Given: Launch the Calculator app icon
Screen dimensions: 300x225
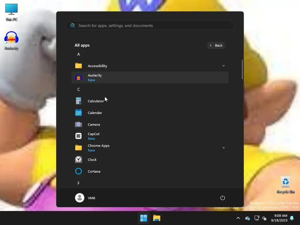Looking at the screenshot, I should tap(79, 101).
